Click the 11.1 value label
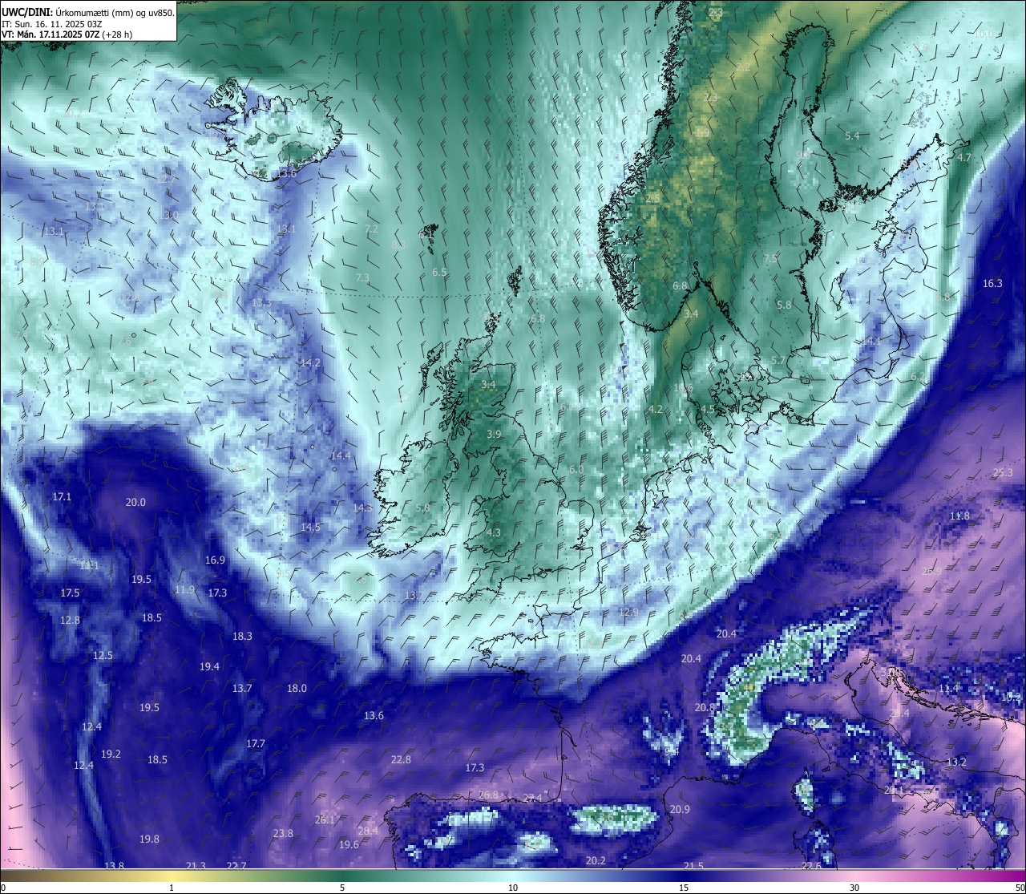 tap(89, 566)
